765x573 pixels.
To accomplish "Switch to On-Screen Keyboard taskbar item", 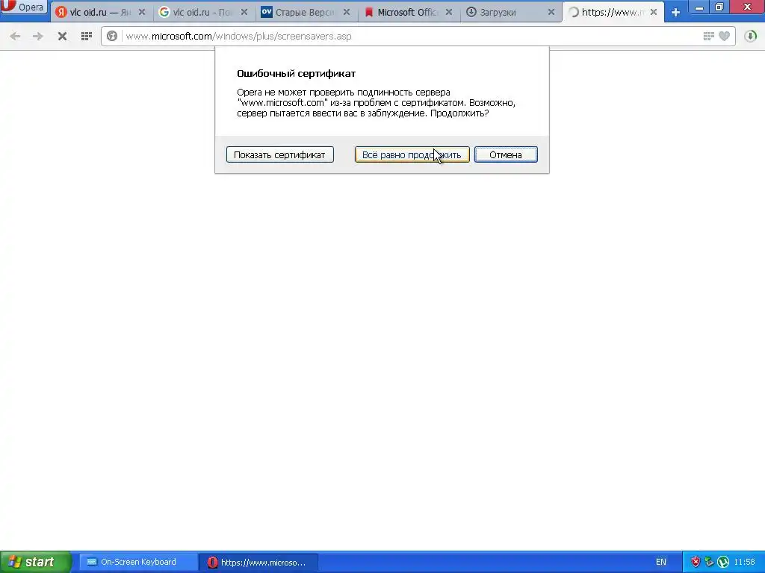I will tap(137, 563).
